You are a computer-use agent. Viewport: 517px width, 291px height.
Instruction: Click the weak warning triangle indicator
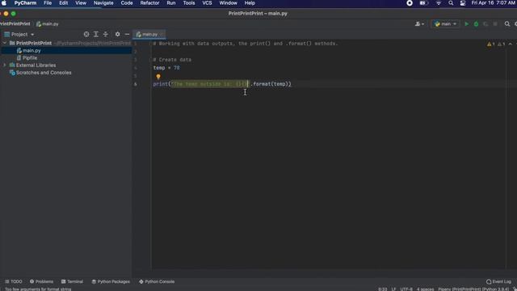point(501,44)
